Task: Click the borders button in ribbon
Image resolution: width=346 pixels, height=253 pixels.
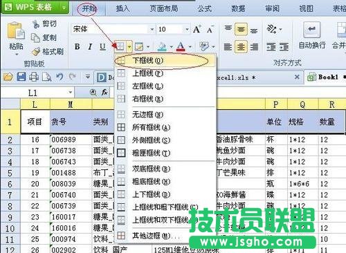Action: pyautogui.click(x=120, y=47)
